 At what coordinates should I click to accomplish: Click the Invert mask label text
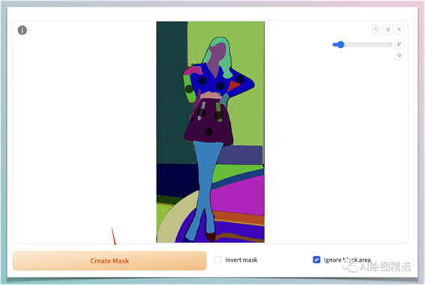[x=241, y=260]
